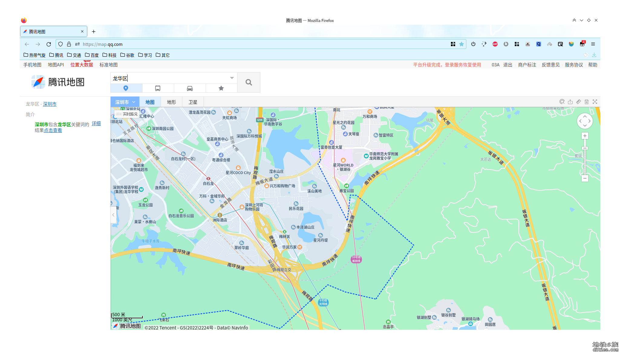The image size is (620, 353).
Task: Pan map up using compass arrow
Action: pos(585,116)
